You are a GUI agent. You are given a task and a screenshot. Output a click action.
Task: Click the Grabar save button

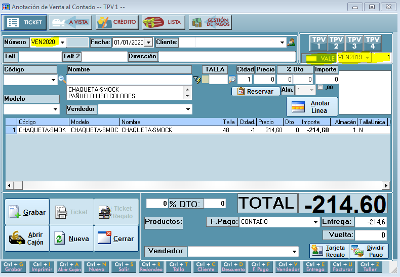pos(27,212)
